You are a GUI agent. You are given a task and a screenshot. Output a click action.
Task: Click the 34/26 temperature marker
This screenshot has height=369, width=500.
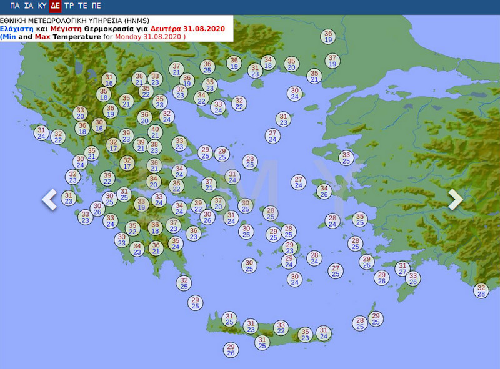pyautogui.click(x=324, y=191)
